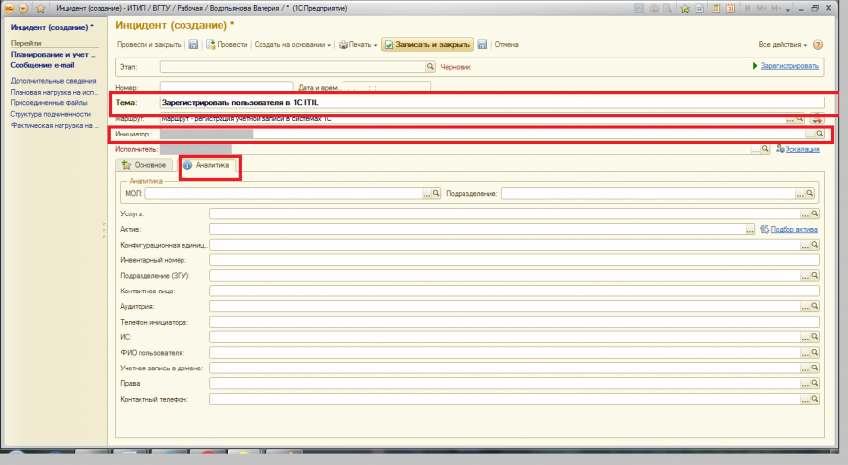This screenshot has height=465, width=848.
Task: Click the search magnifier in Этап field
Action: 430,67
